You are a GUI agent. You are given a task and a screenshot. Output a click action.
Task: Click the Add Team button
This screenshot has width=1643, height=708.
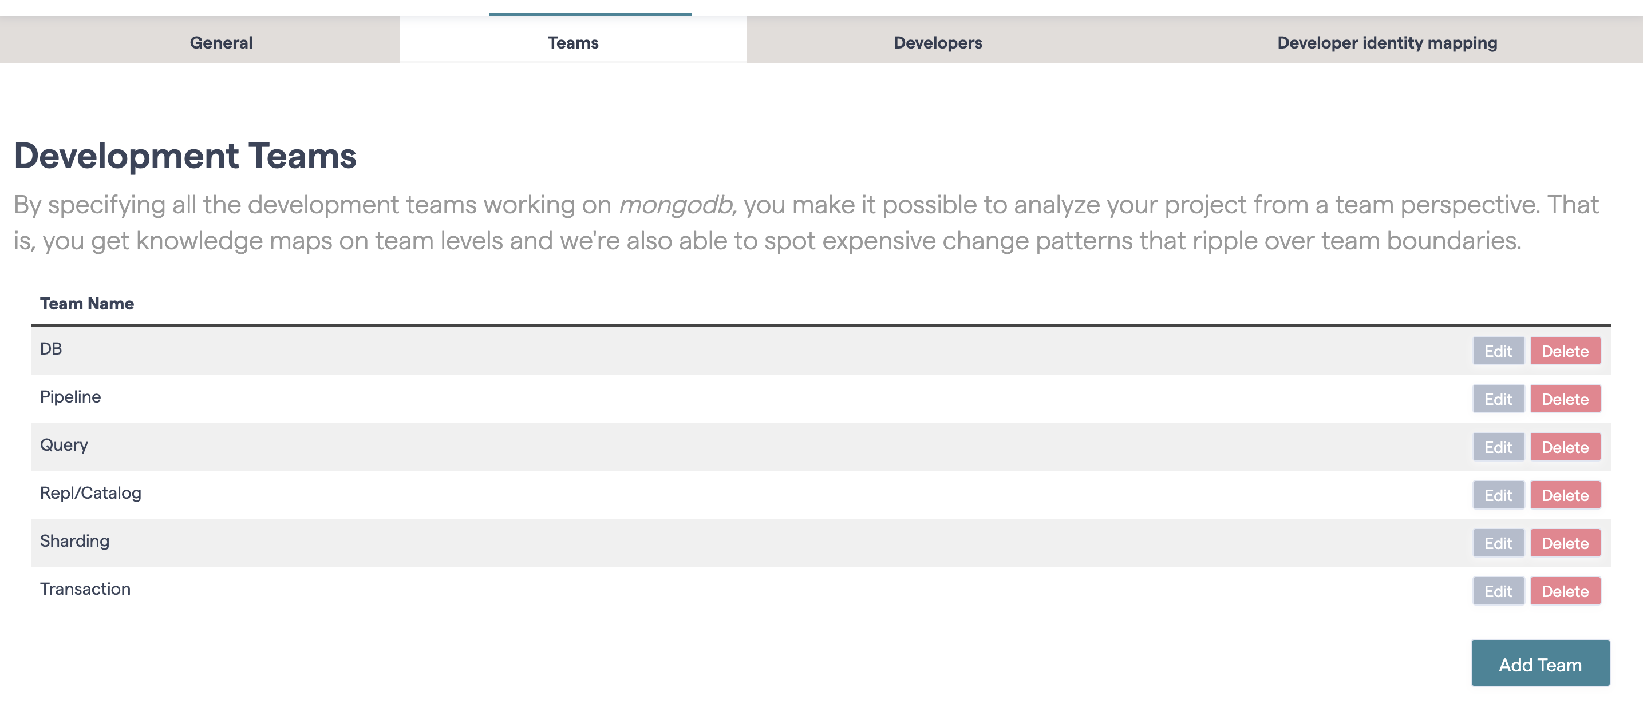1540,663
